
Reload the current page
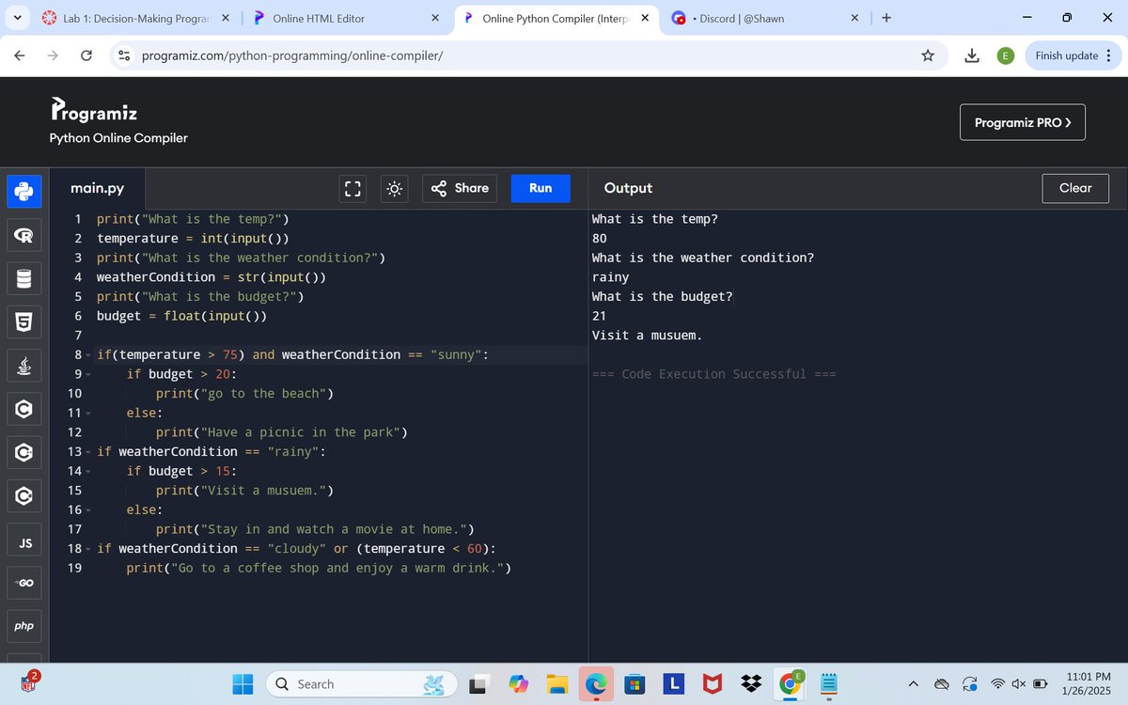point(86,55)
